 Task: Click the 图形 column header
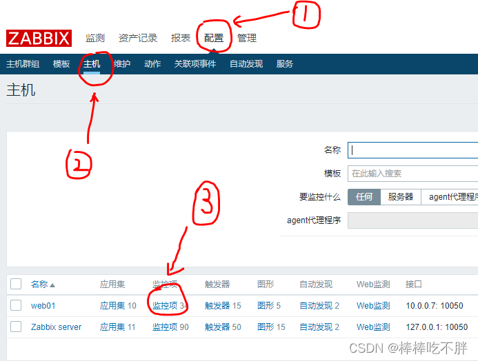click(x=266, y=285)
